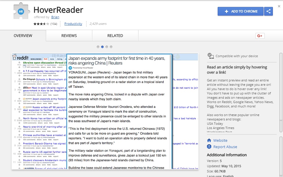Click the 'Version: 5' text
The width and height of the screenshot is (283, 177).
click(x=214, y=161)
